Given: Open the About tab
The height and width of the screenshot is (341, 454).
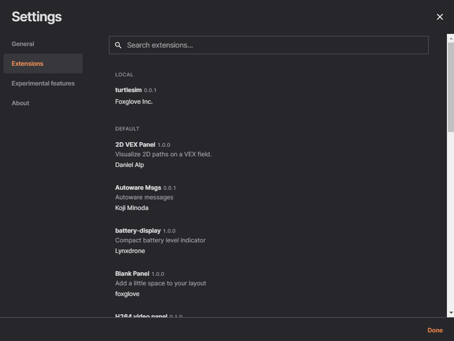Looking at the screenshot, I should point(20,103).
